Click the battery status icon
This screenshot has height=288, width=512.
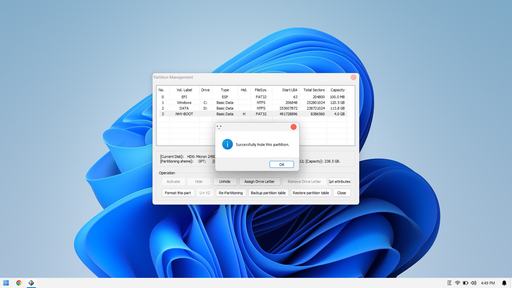(x=465, y=283)
